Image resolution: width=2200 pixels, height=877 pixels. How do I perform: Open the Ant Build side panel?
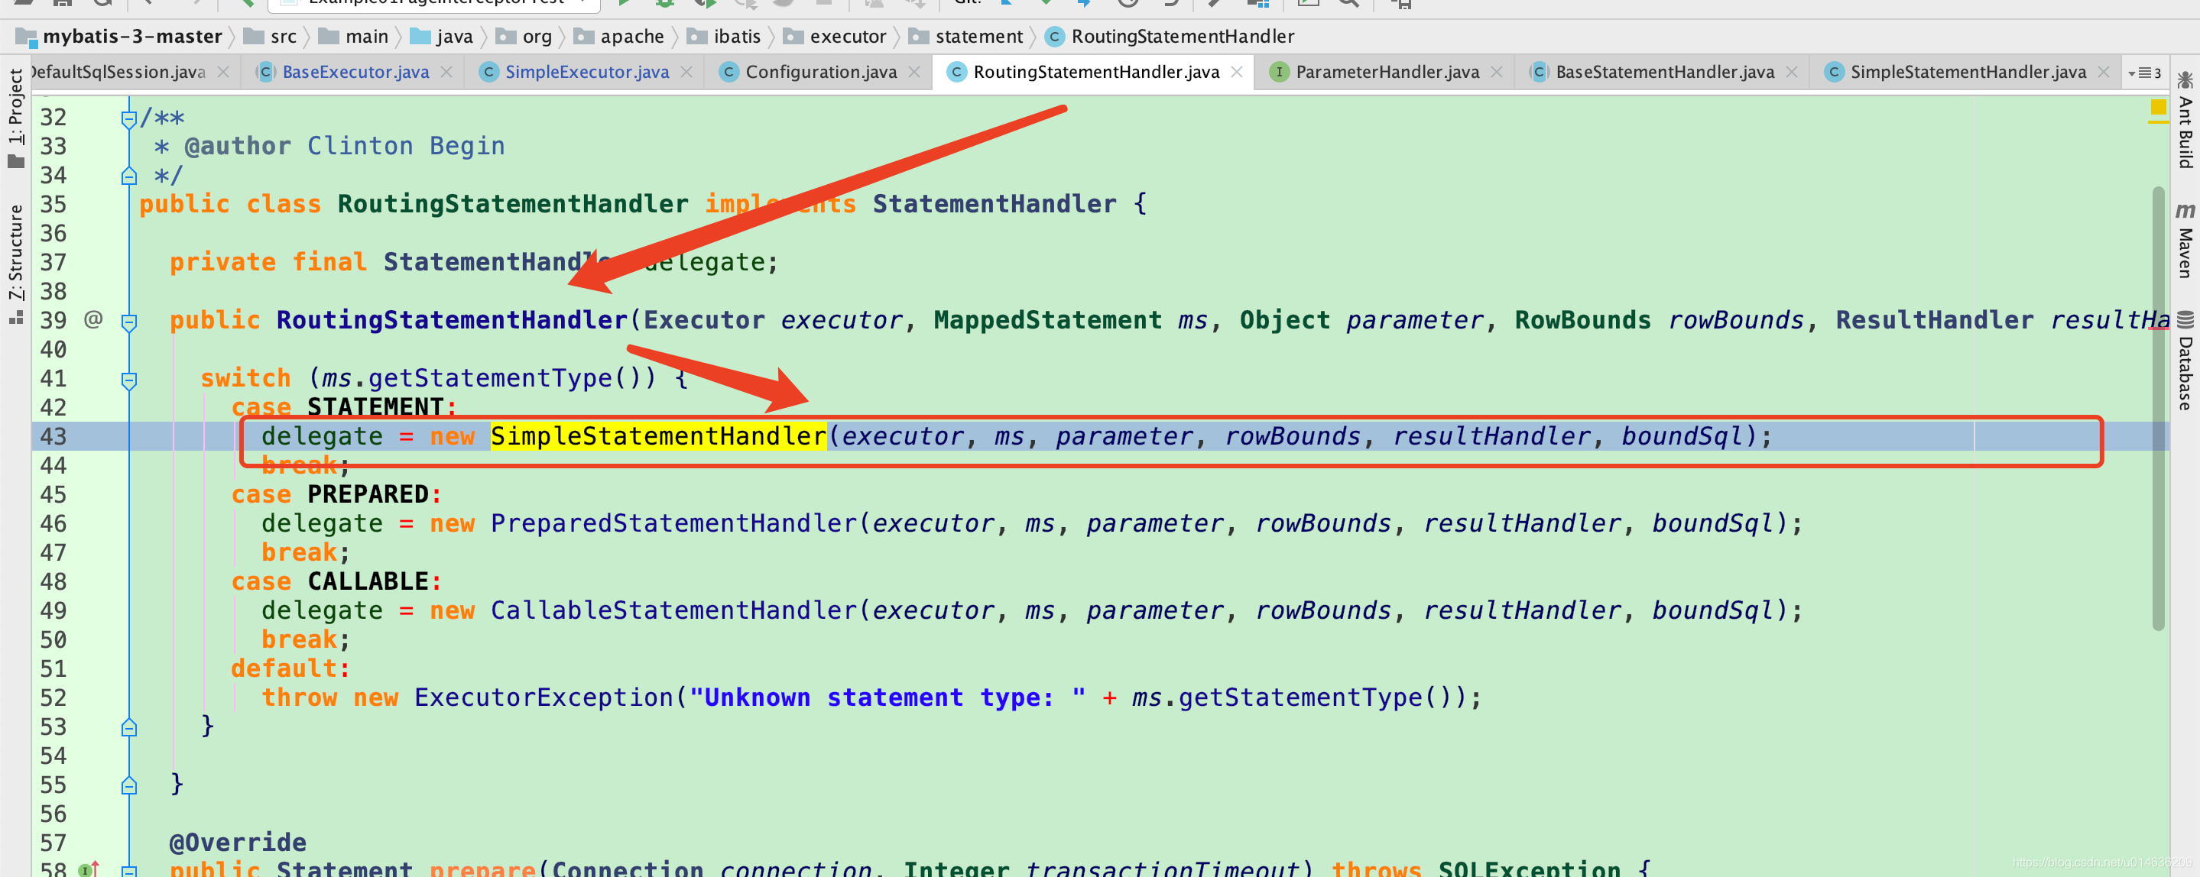click(2185, 119)
